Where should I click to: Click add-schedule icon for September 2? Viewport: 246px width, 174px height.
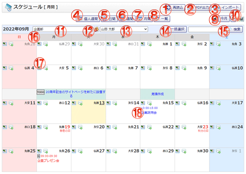(x=178, y=44)
